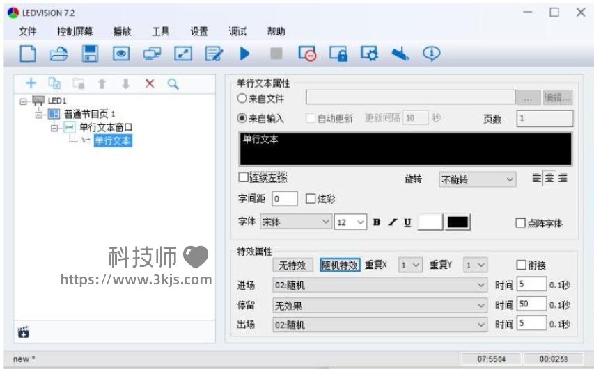The height and width of the screenshot is (369, 594).
Task: Create a new file with the blank page icon
Action: pos(28,54)
